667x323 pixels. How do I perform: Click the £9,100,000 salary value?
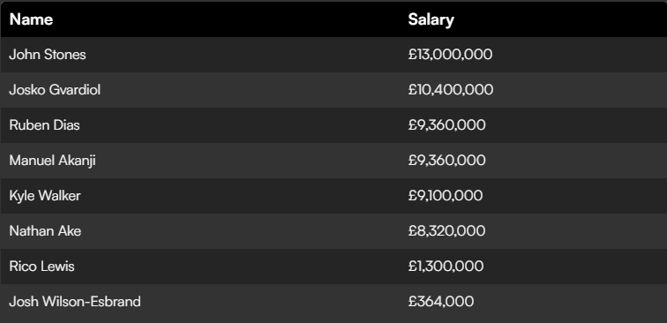pos(446,196)
